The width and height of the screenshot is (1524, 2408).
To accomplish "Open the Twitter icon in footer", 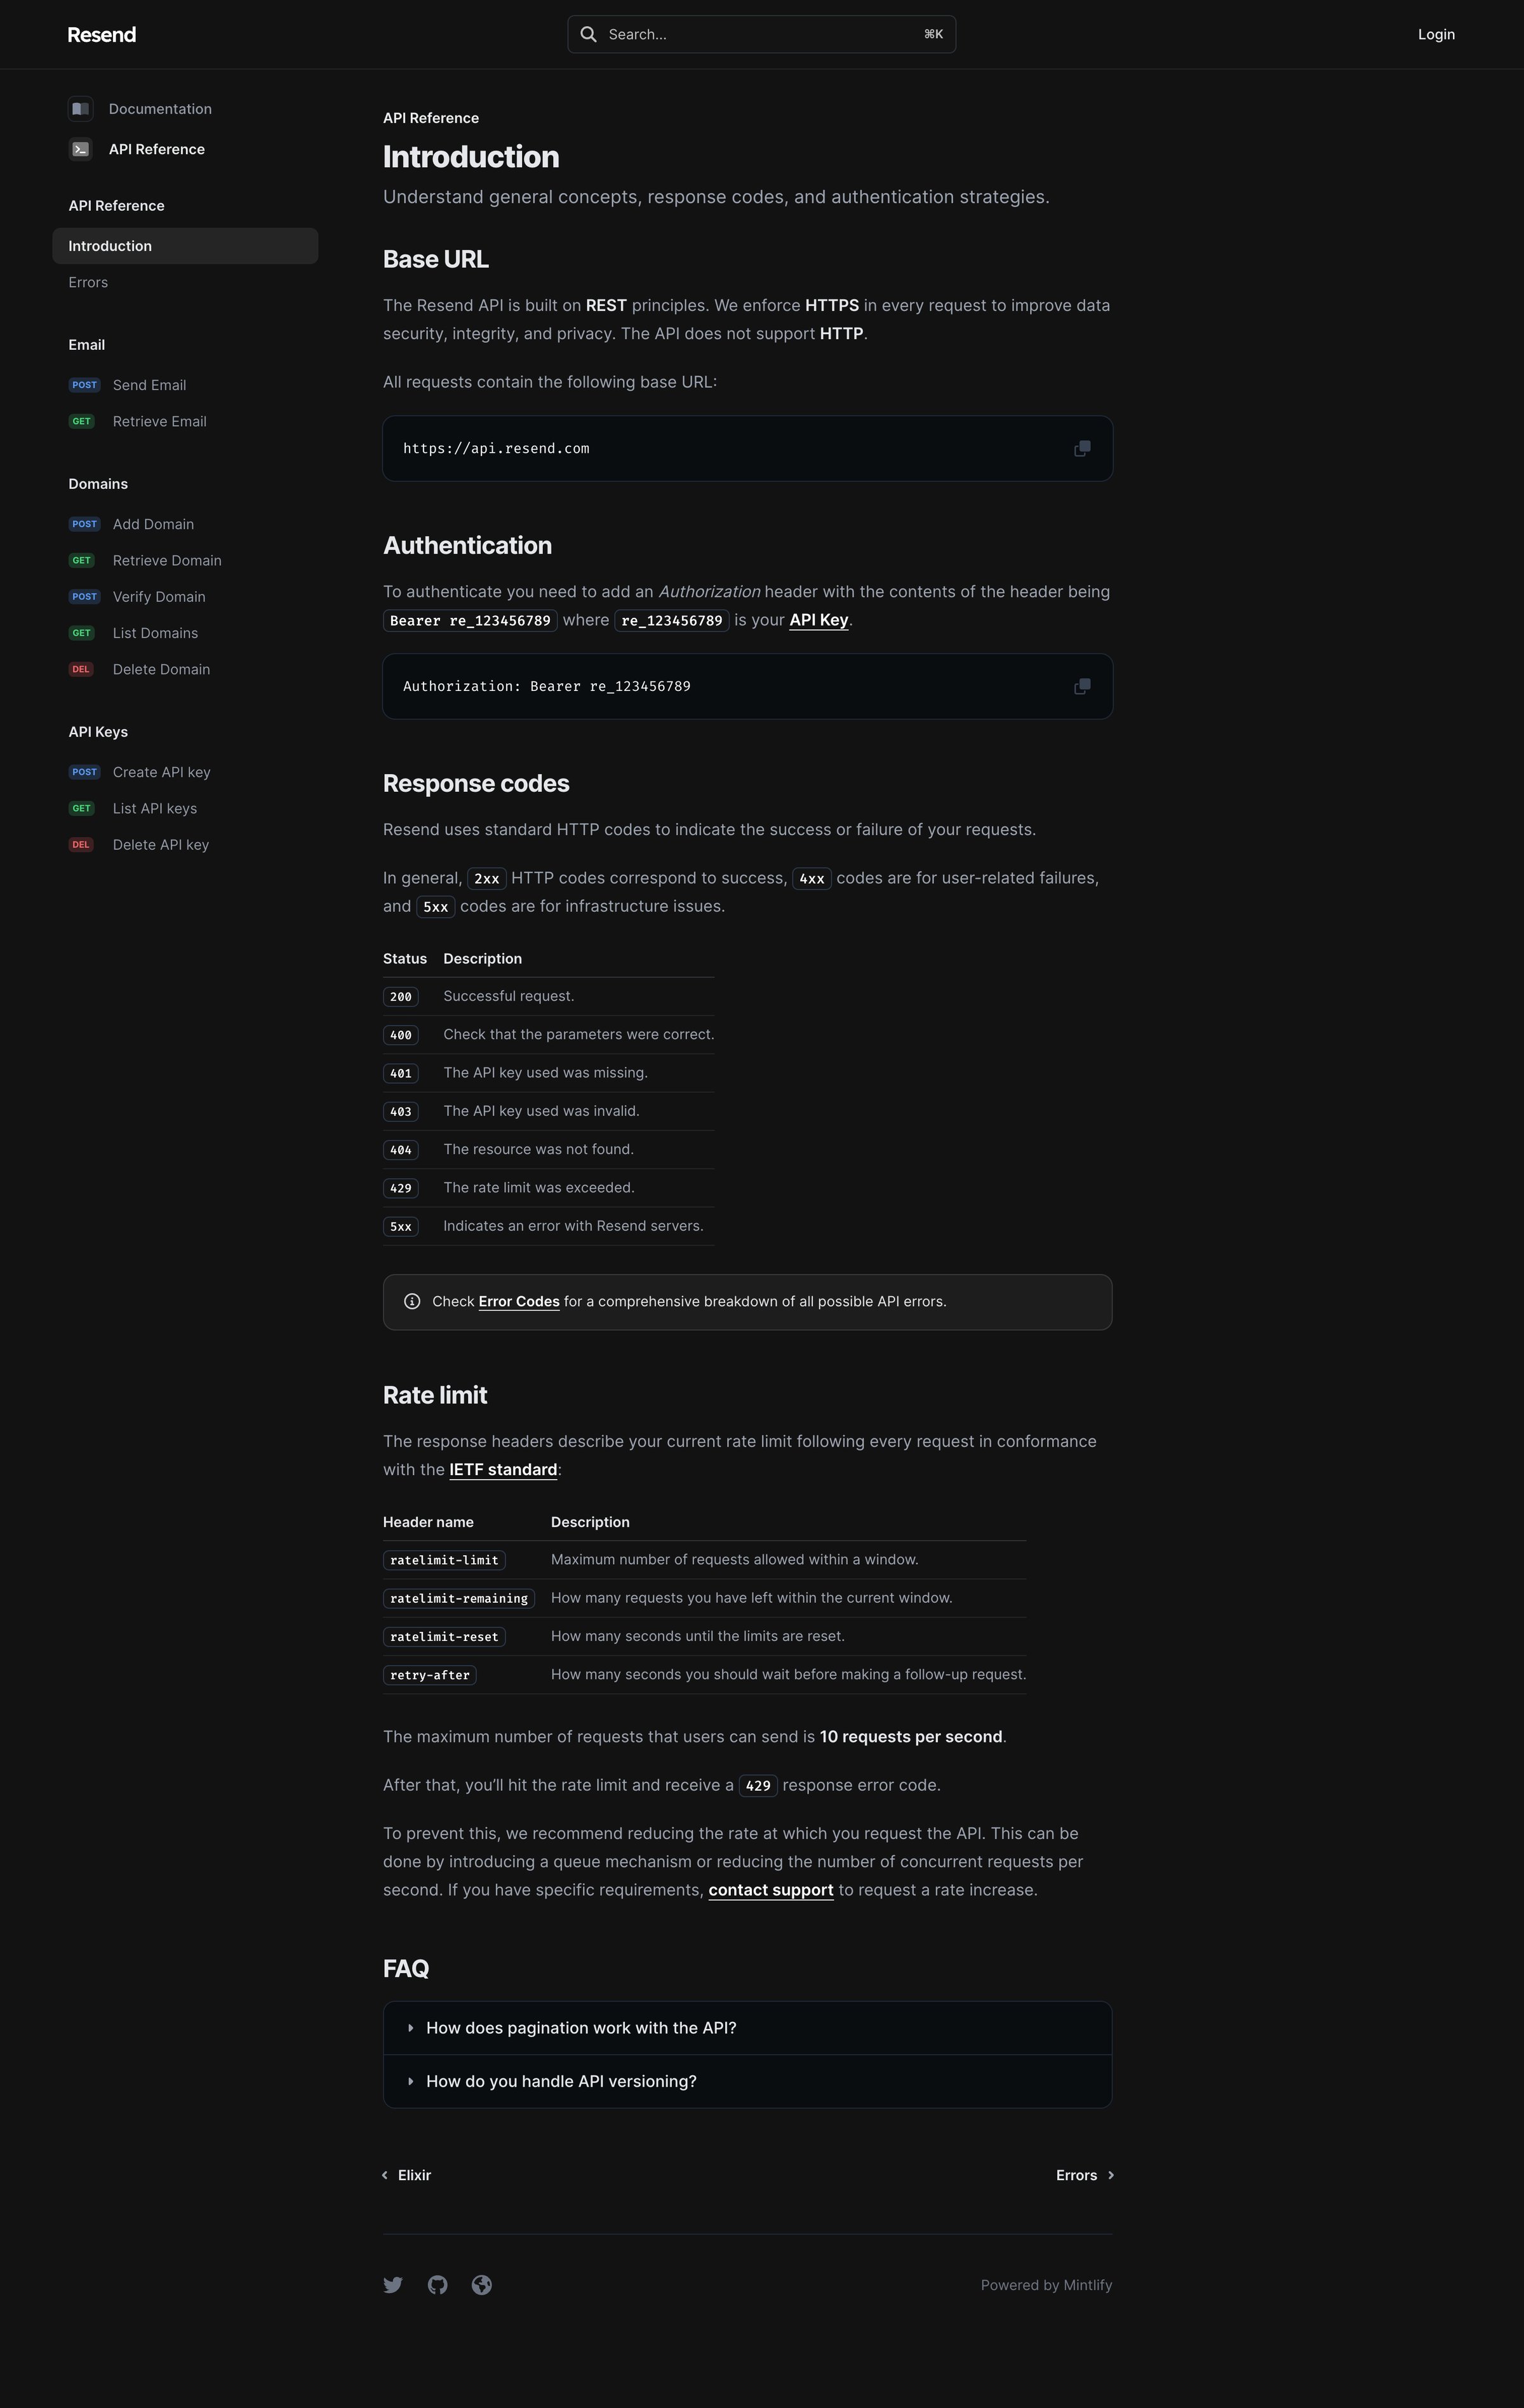I will (x=393, y=2285).
